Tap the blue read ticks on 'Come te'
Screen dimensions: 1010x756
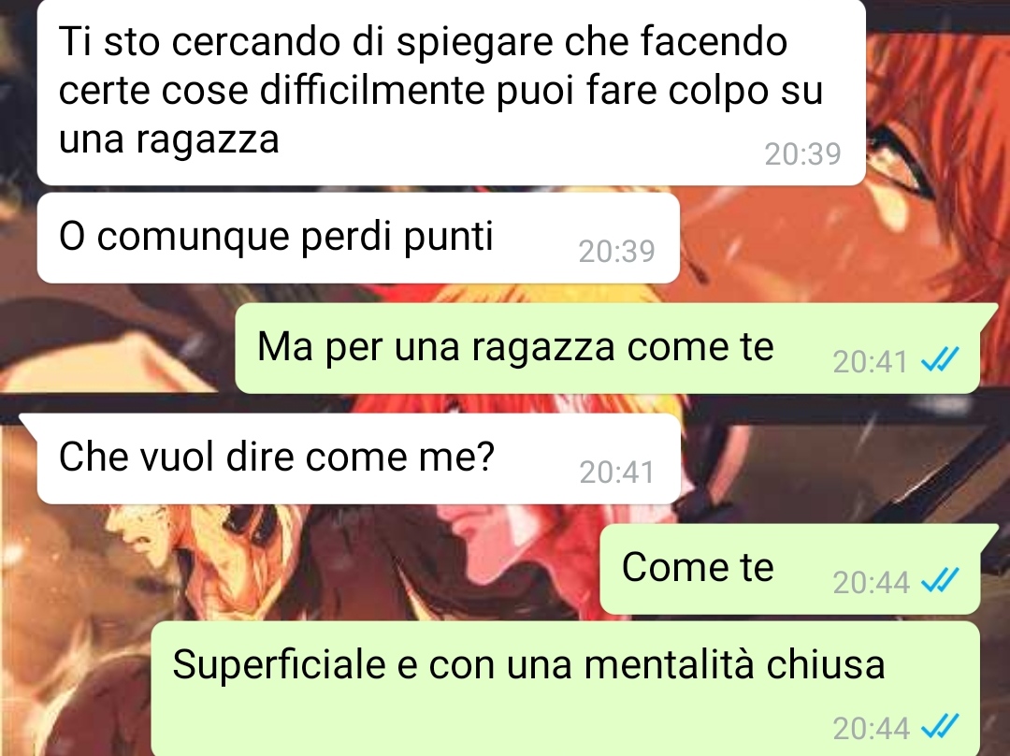[x=940, y=581]
